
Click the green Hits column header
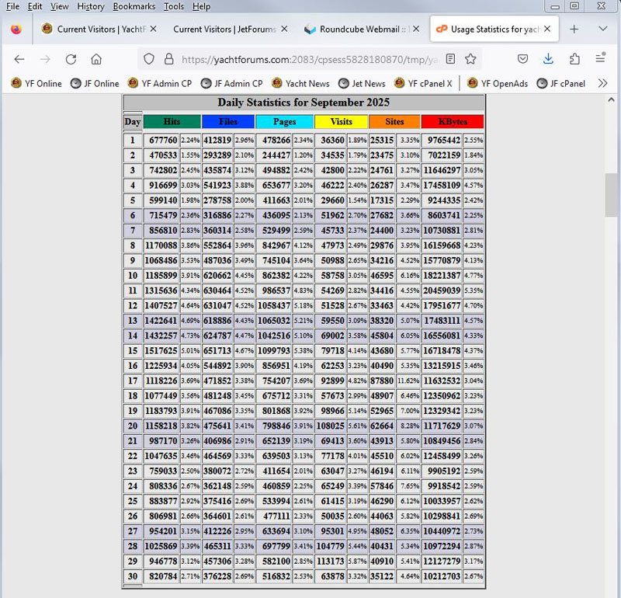(172, 122)
